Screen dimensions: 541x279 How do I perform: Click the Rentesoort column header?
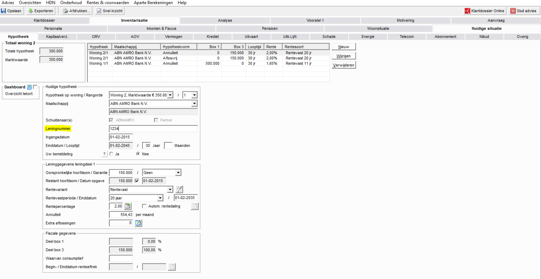coord(306,47)
